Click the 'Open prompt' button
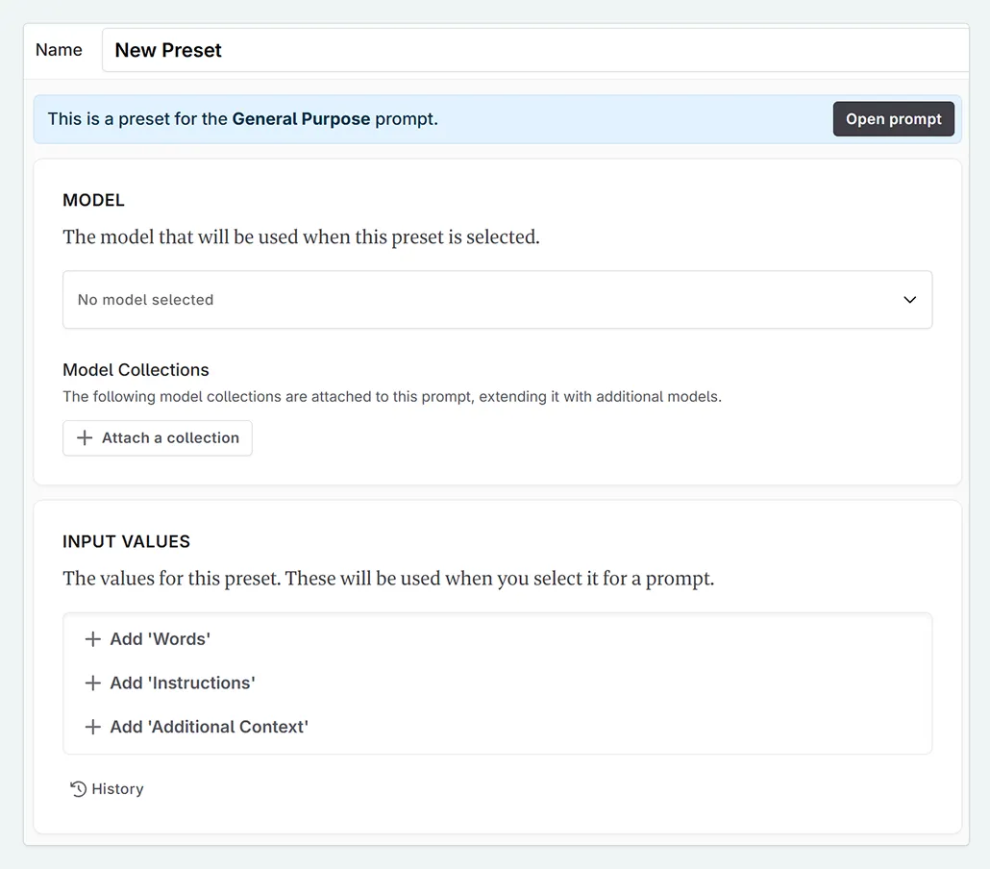 coord(893,118)
